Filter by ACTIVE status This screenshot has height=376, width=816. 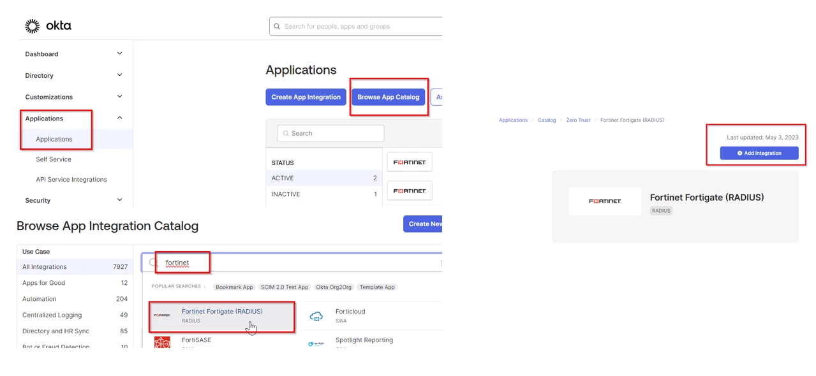[x=323, y=178]
